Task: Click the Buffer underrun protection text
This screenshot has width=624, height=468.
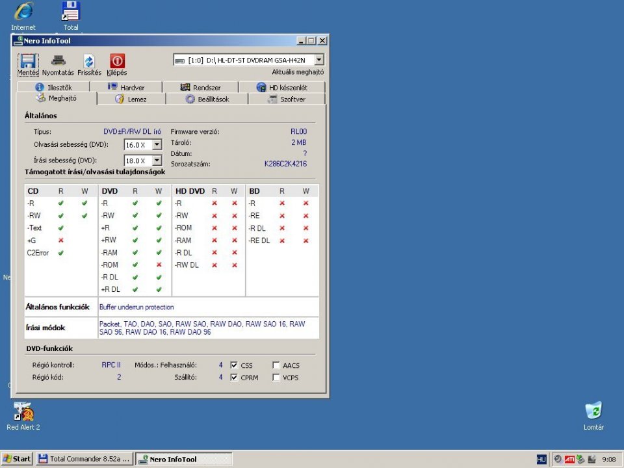Action: (136, 307)
